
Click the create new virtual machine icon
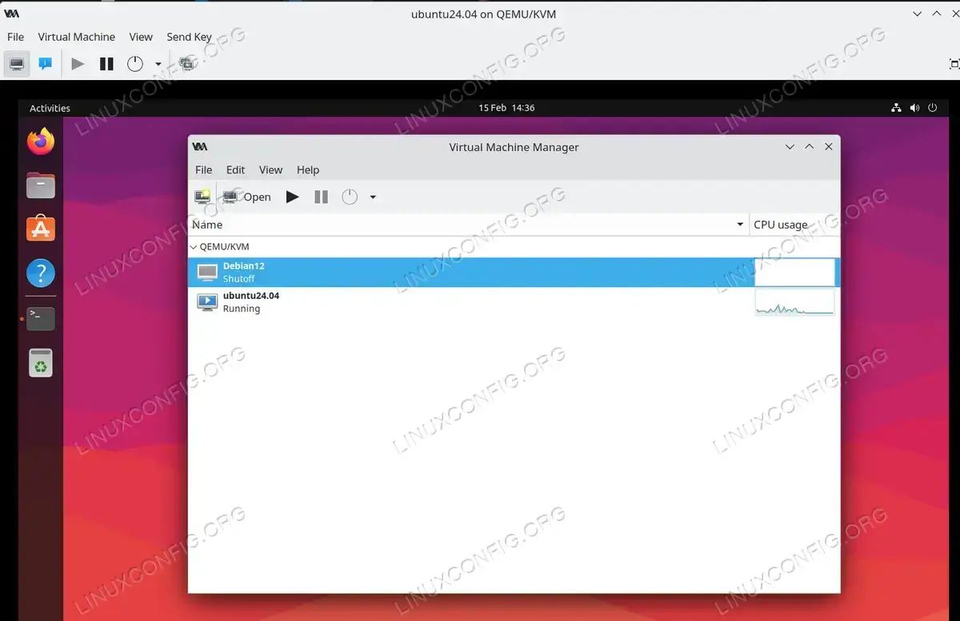(203, 197)
